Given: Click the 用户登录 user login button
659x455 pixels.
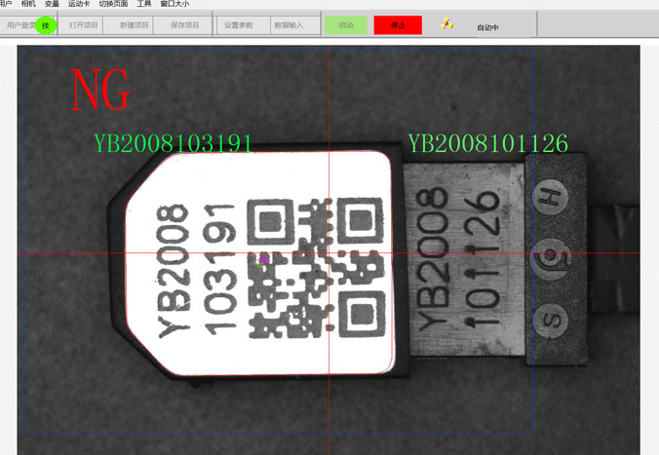Looking at the screenshot, I should (20, 25).
